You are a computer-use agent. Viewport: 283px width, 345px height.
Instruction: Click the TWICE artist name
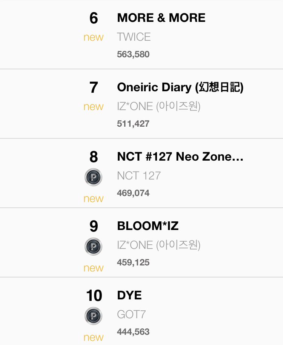point(134,37)
